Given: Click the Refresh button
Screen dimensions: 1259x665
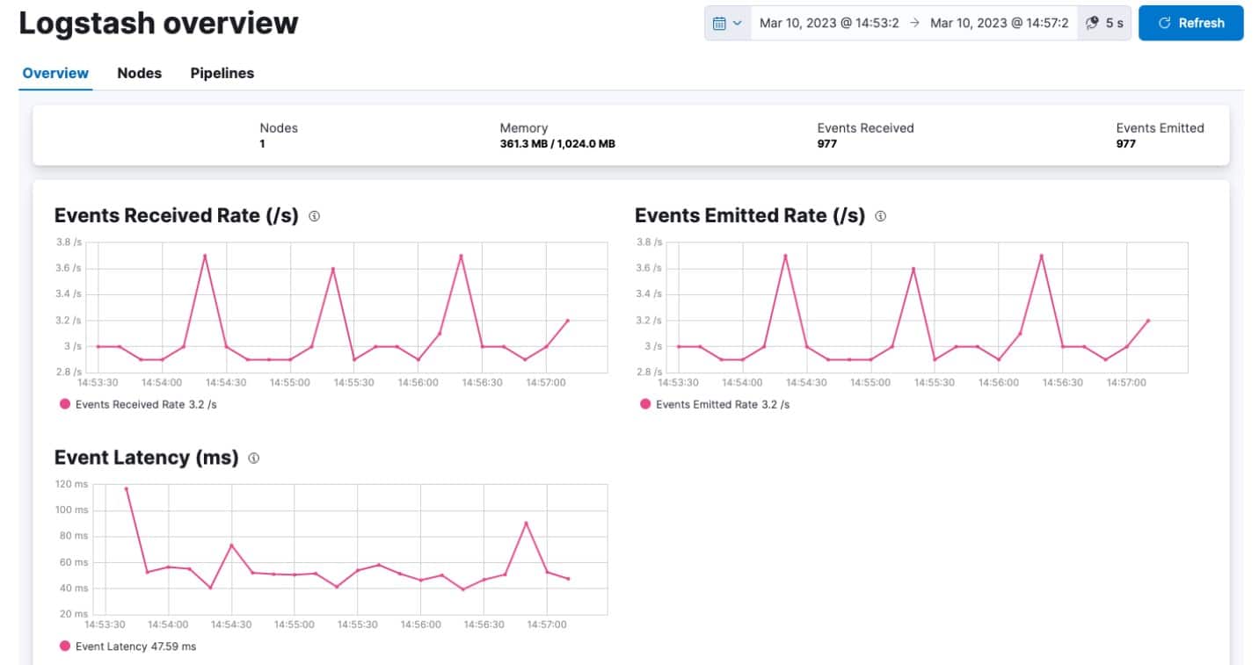Looking at the screenshot, I should (1190, 24).
